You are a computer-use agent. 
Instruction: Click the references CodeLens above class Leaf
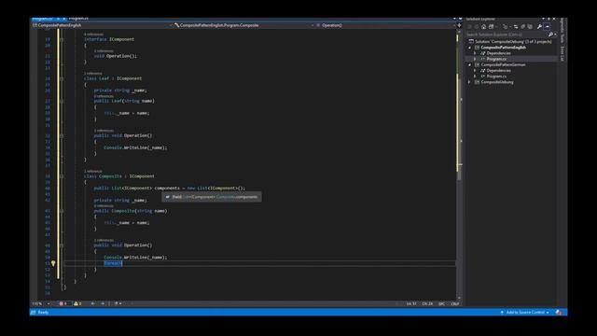point(93,73)
